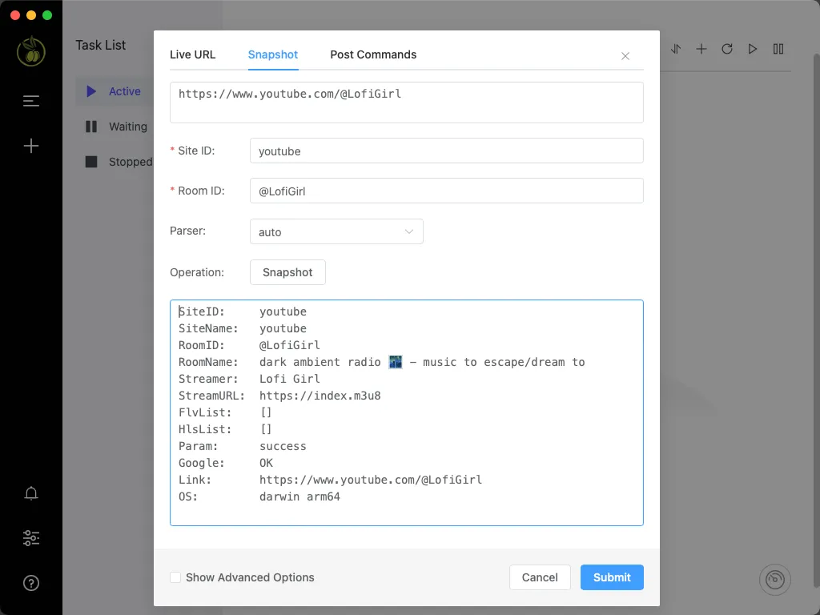Click the Link value in the snapshot output
820x615 pixels.
point(371,480)
